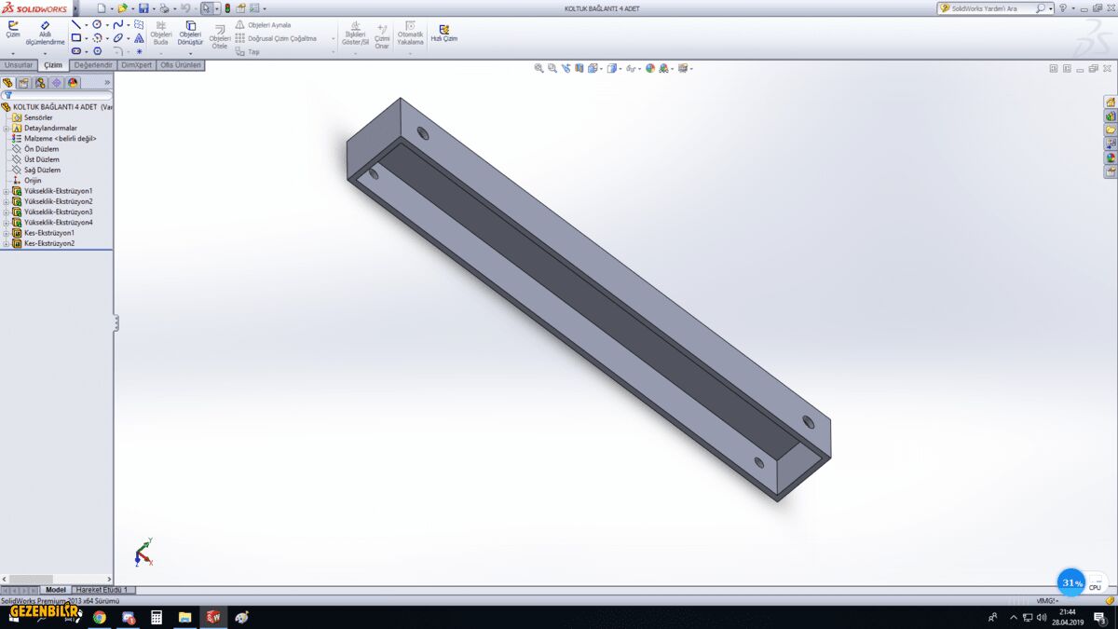Select the Akıllı ölçümlendirme dimension tool

[x=45, y=33]
